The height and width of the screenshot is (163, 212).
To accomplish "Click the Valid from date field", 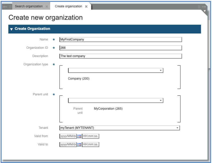I will coord(68,136).
